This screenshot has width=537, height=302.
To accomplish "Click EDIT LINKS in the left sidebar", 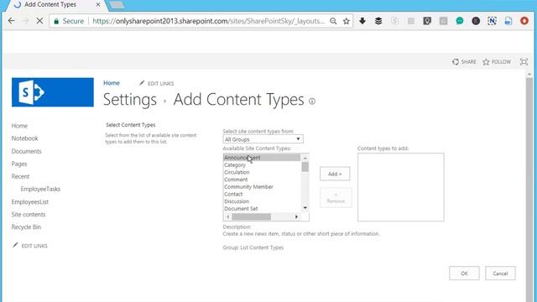I will pyautogui.click(x=30, y=246).
